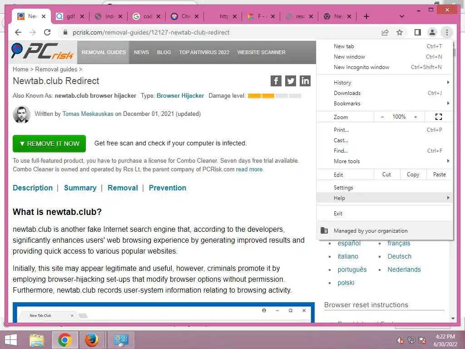Reload the page with the refresh icon
Image resolution: width=465 pixels, height=349 pixels.
click(47, 32)
